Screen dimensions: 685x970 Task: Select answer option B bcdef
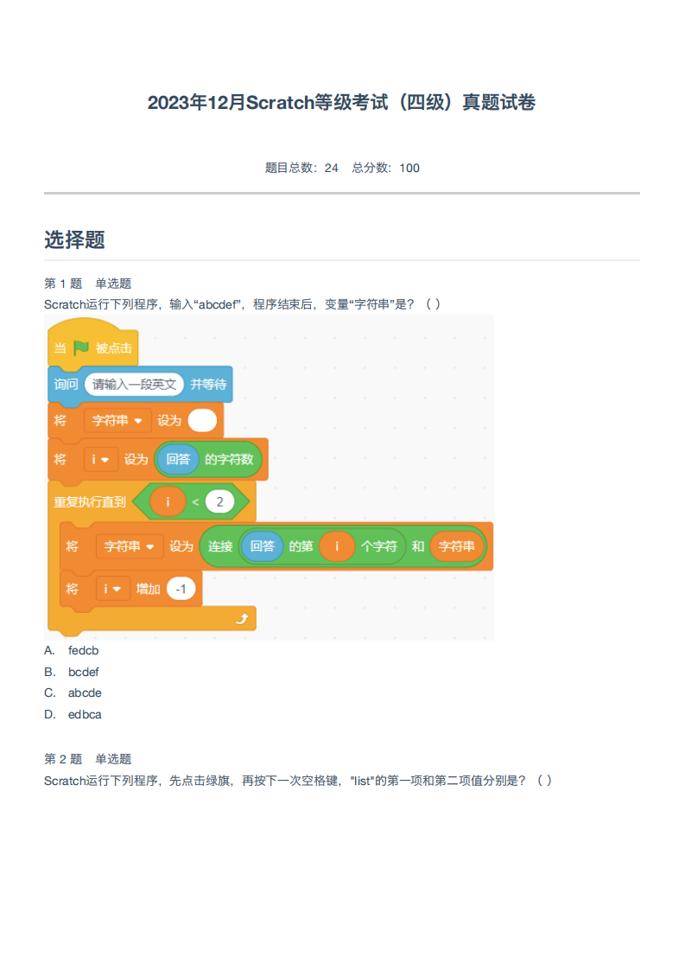72,673
